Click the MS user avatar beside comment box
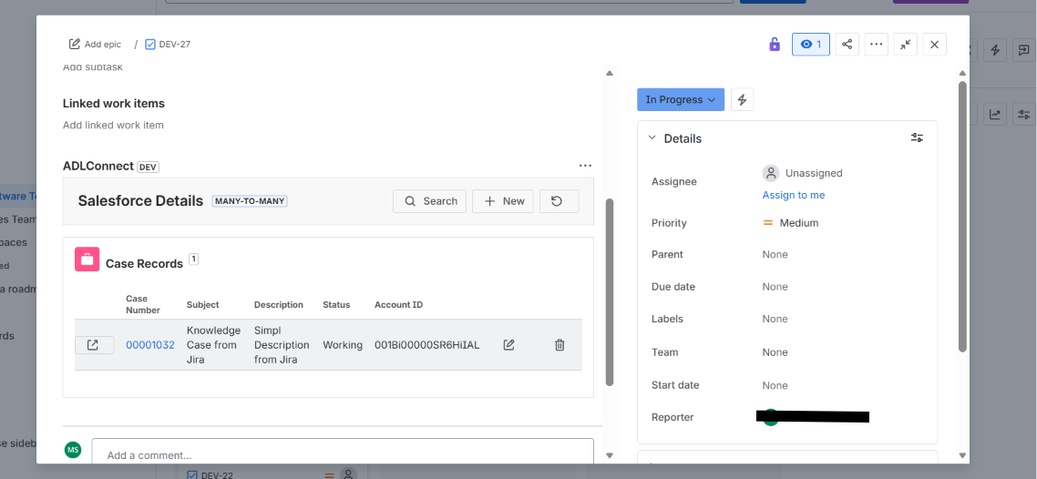This screenshot has width=1037, height=479. click(x=73, y=450)
